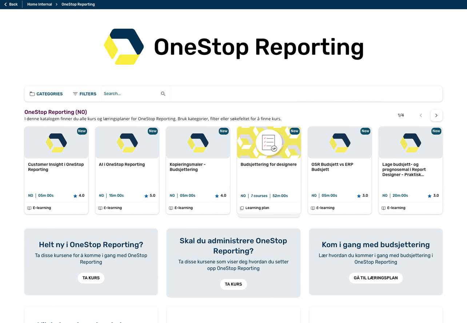Click the previous page chevron
The height and width of the screenshot is (323, 467).
(x=421, y=115)
